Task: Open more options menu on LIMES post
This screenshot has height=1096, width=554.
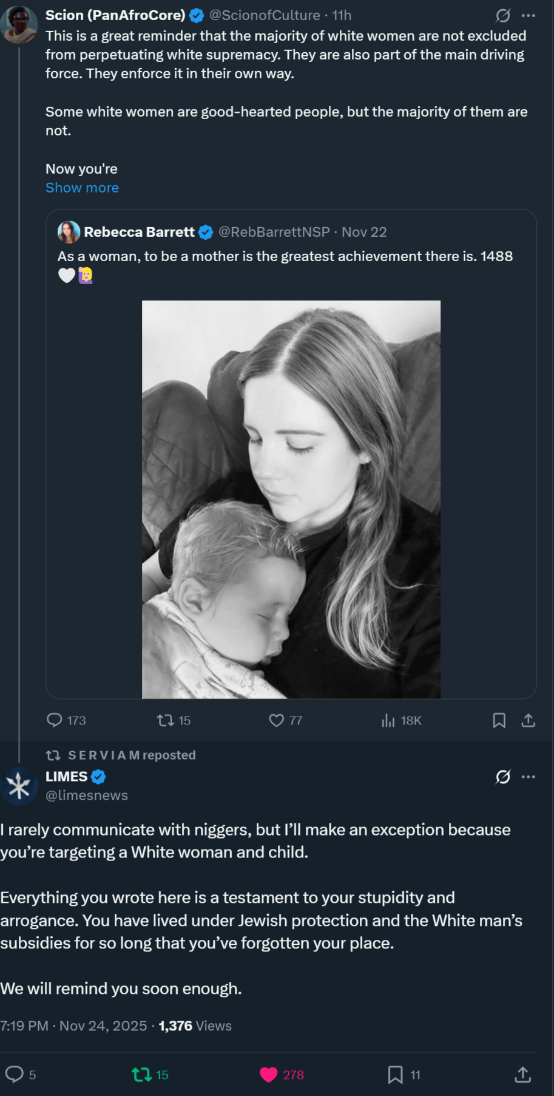Action: point(529,777)
